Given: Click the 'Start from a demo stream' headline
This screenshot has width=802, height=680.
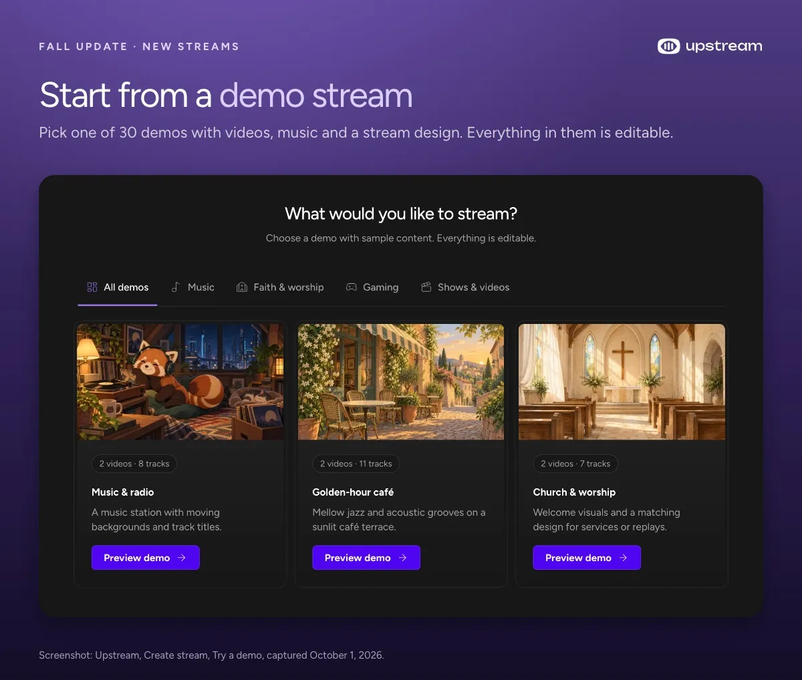Looking at the screenshot, I should pos(226,95).
